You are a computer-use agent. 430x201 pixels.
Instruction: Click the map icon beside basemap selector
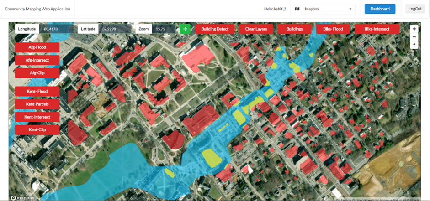(x=297, y=9)
